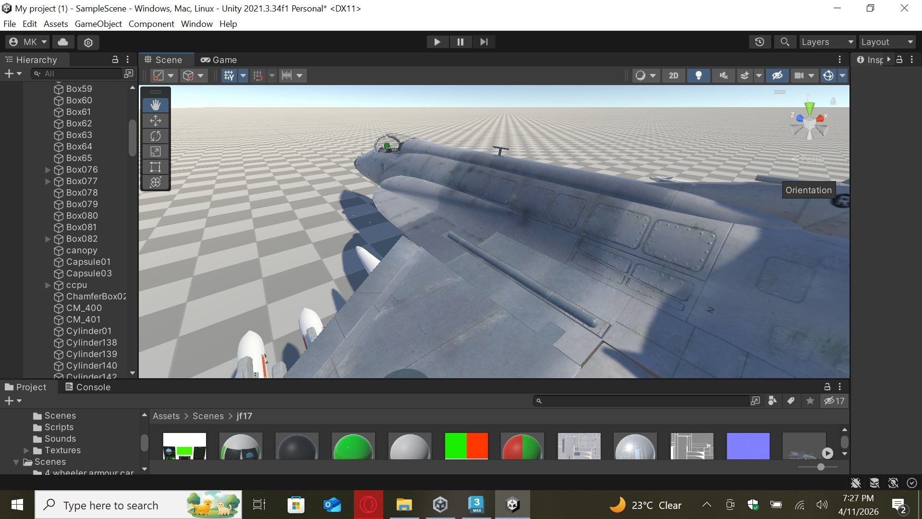The height and width of the screenshot is (519, 922).
Task: Open the Unity global search icon
Action: coord(785,42)
